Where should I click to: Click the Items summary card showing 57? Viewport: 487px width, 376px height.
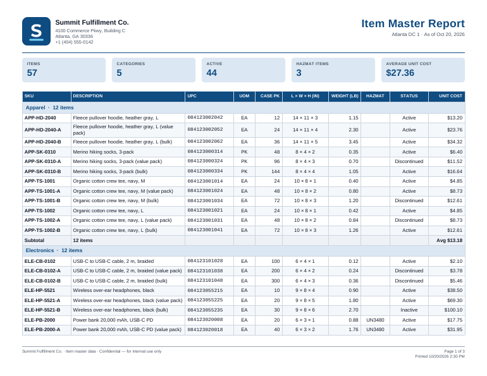(x=64, y=70)
